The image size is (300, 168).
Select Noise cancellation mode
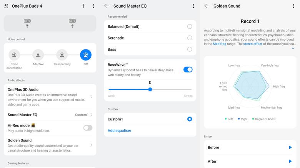pyautogui.click(x=14, y=55)
